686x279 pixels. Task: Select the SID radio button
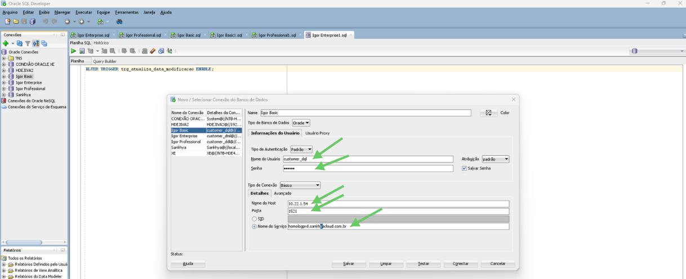pos(255,219)
